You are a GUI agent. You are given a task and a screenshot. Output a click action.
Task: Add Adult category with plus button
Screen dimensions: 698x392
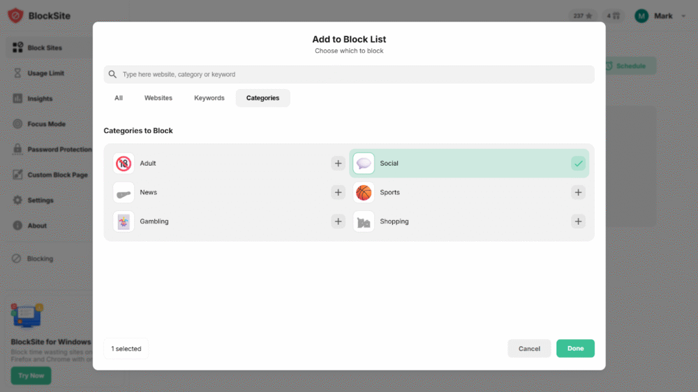pyautogui.click(x=339, y=164)
